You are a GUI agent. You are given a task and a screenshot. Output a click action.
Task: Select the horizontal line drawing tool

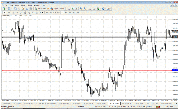(x=17, y=12)
